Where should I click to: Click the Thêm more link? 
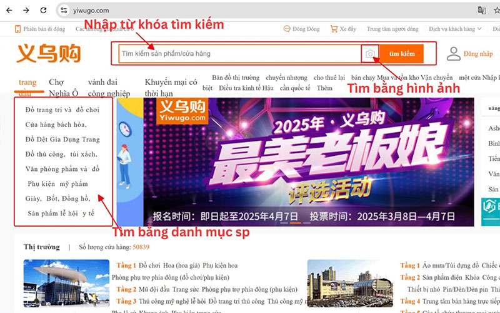click(324, 88)
